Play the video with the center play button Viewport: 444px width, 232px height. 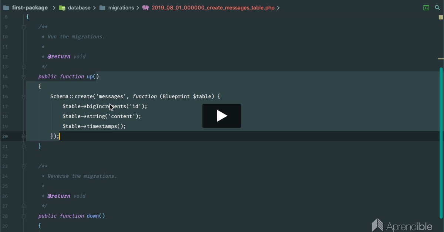(222, 116)
